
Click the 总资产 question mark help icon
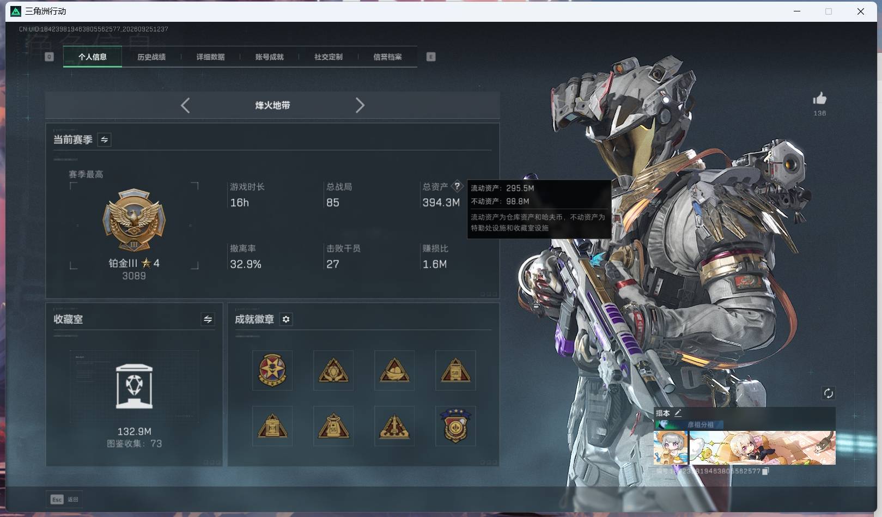[457, 186]
